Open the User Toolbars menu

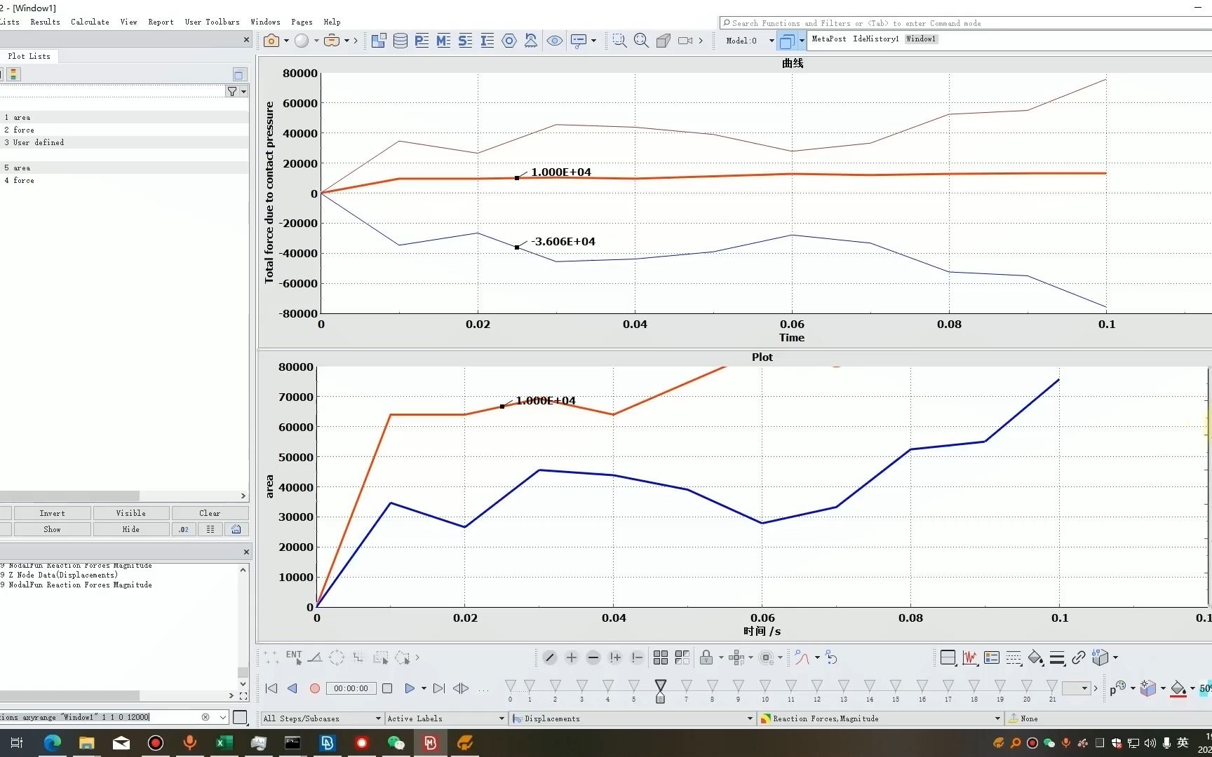point(212,22)
